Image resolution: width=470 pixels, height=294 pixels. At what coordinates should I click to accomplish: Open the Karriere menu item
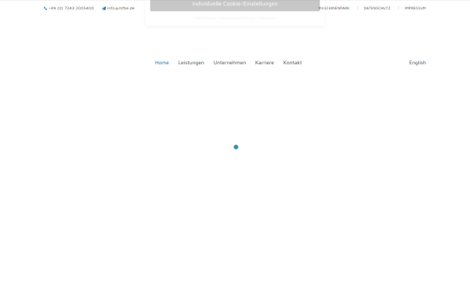tap(265, 63)
